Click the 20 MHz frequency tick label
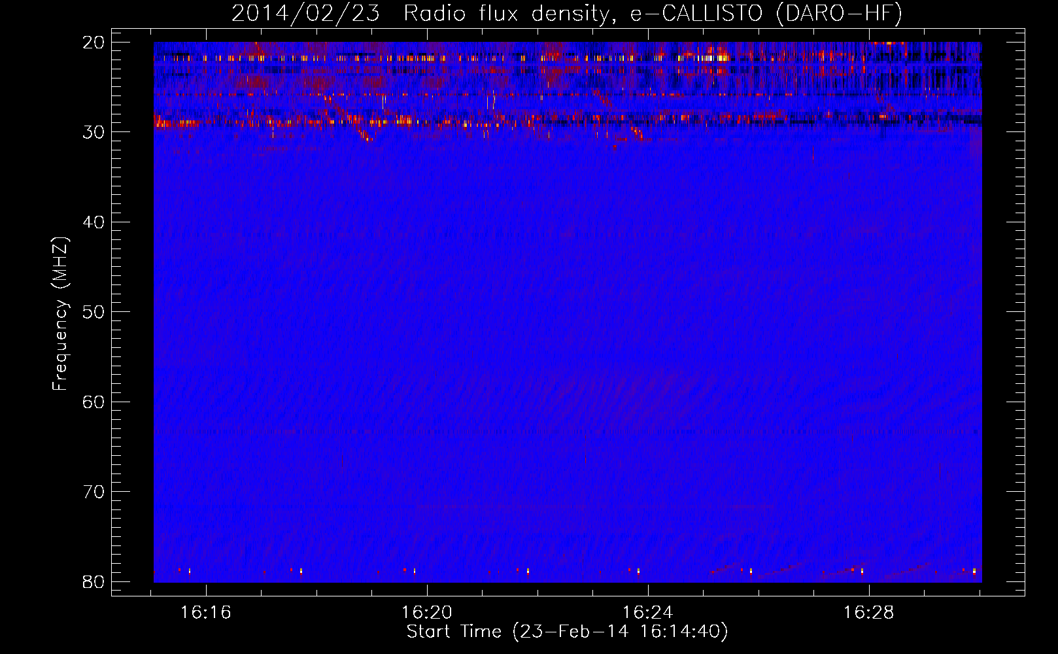Screen dimensions: 1058x654 tap(94, 43)
